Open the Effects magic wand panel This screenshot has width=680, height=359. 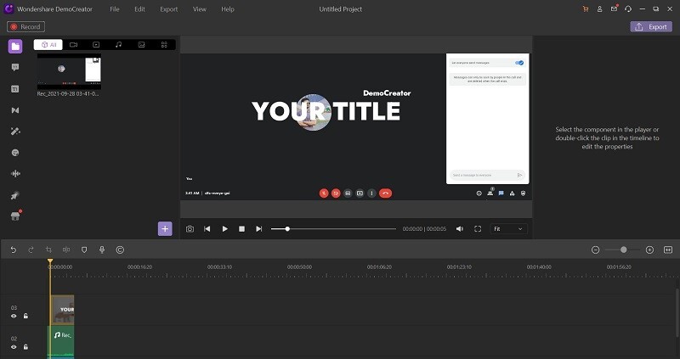point(15,132)
